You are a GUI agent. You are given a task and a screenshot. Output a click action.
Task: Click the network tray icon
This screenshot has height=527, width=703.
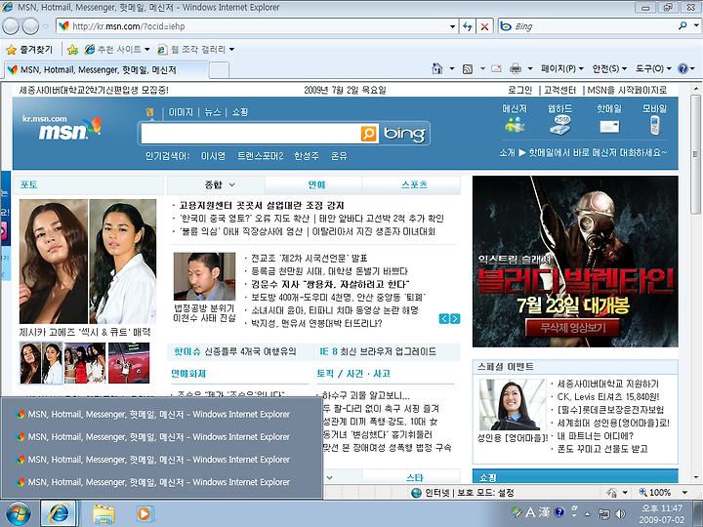pos(604,513)
